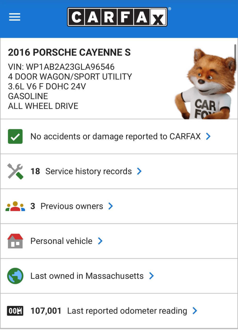
Task: Select the 2016 Porsche Cayenne S title
Action: pyautogui.click(x=69, y=52)
